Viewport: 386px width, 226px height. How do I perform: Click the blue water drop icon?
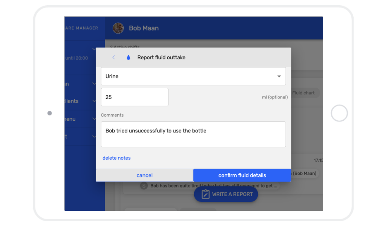pos(129,57)
